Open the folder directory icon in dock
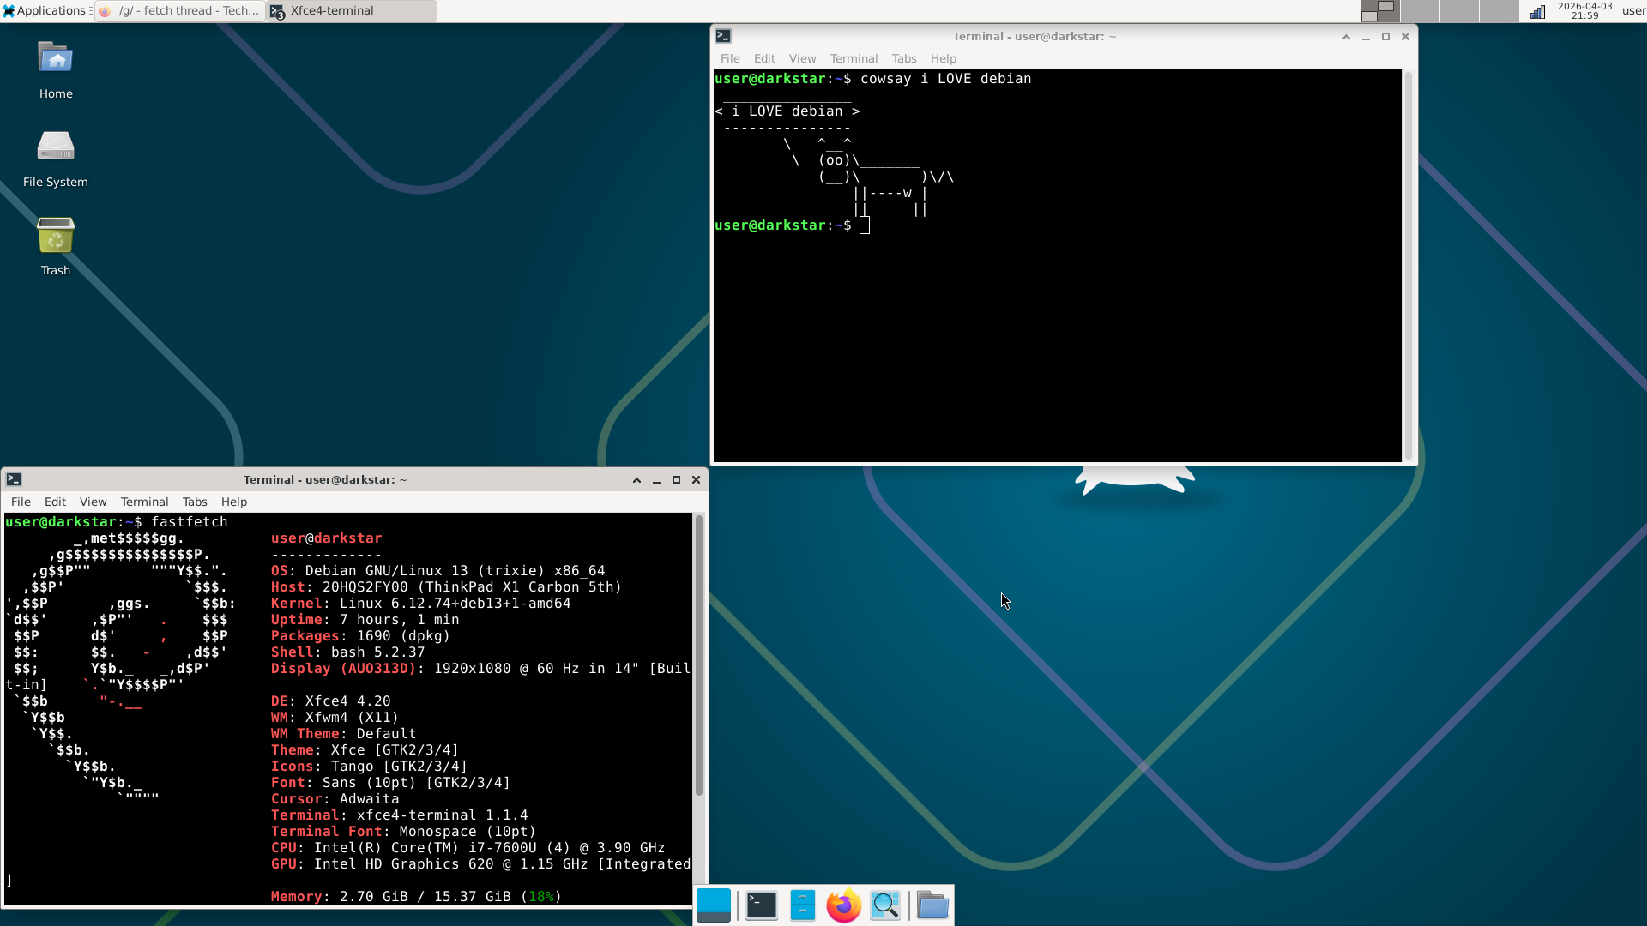Viewport: 1647px width, 926px height. coord(932,905)
